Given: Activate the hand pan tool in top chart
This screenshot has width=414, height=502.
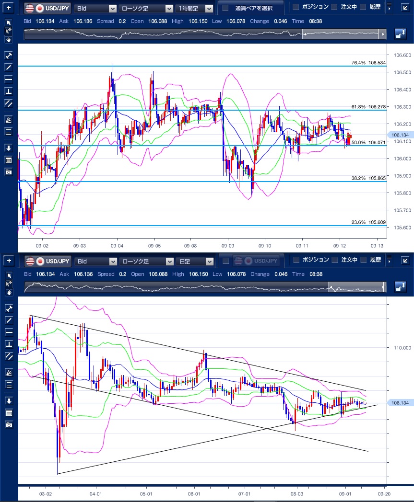Looking at the screenshot, I should point(8,39).
